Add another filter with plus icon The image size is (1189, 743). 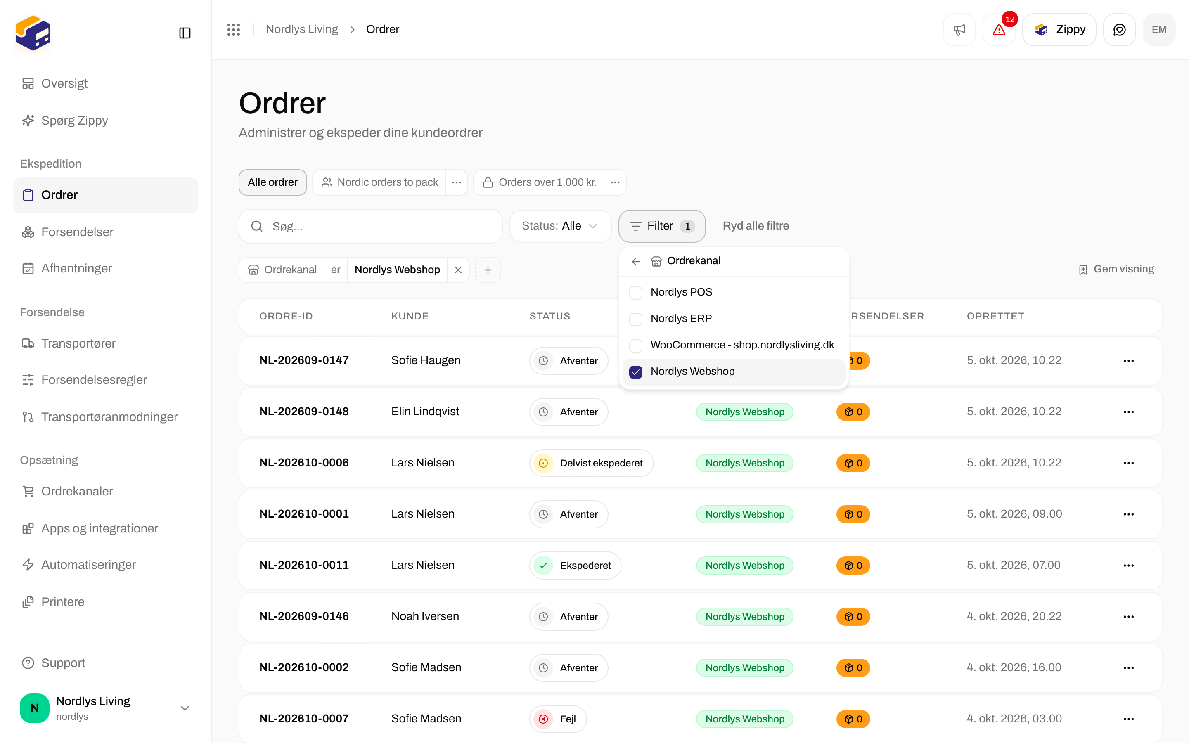[x=488, y=270]
